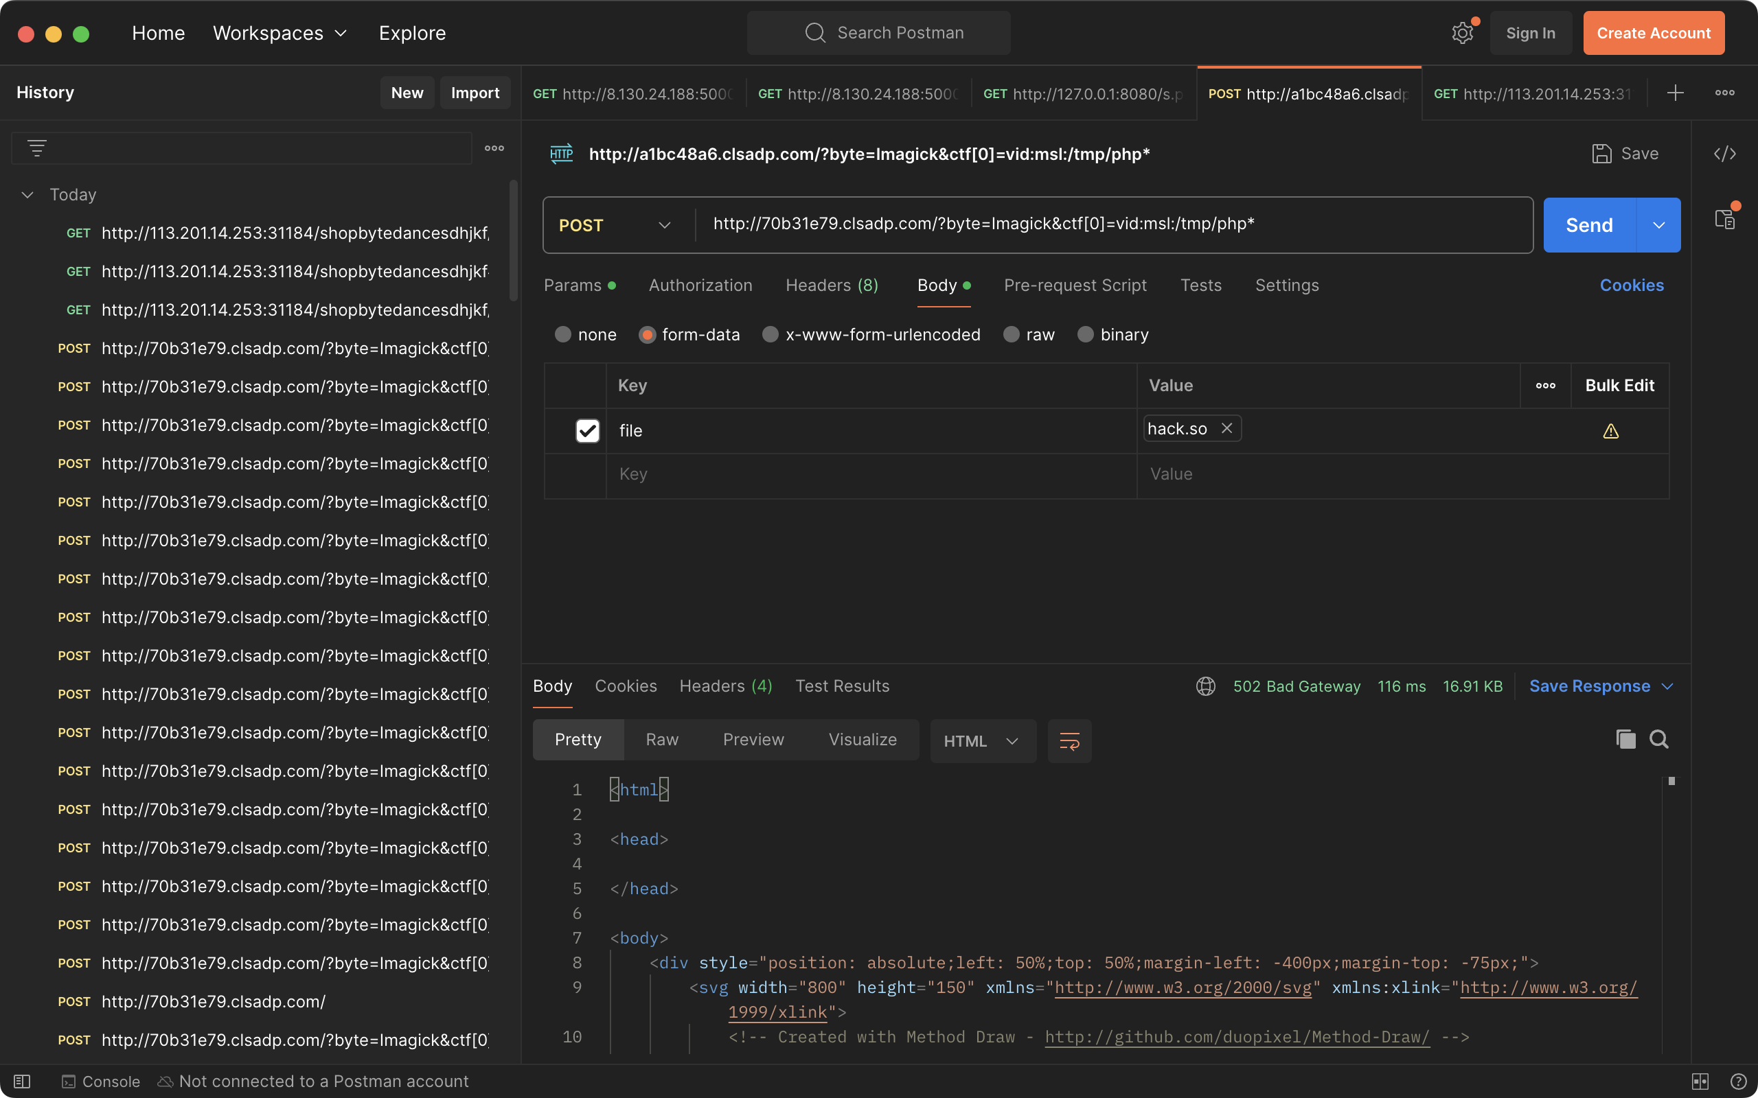This screenshot has width=1758, height=1098.
Task: Click the request URL input field
Action: click(x=1113, y=224)
